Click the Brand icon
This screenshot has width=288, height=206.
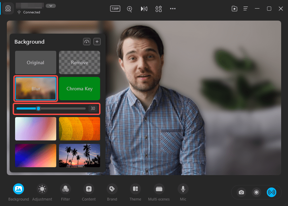point(112,192)
